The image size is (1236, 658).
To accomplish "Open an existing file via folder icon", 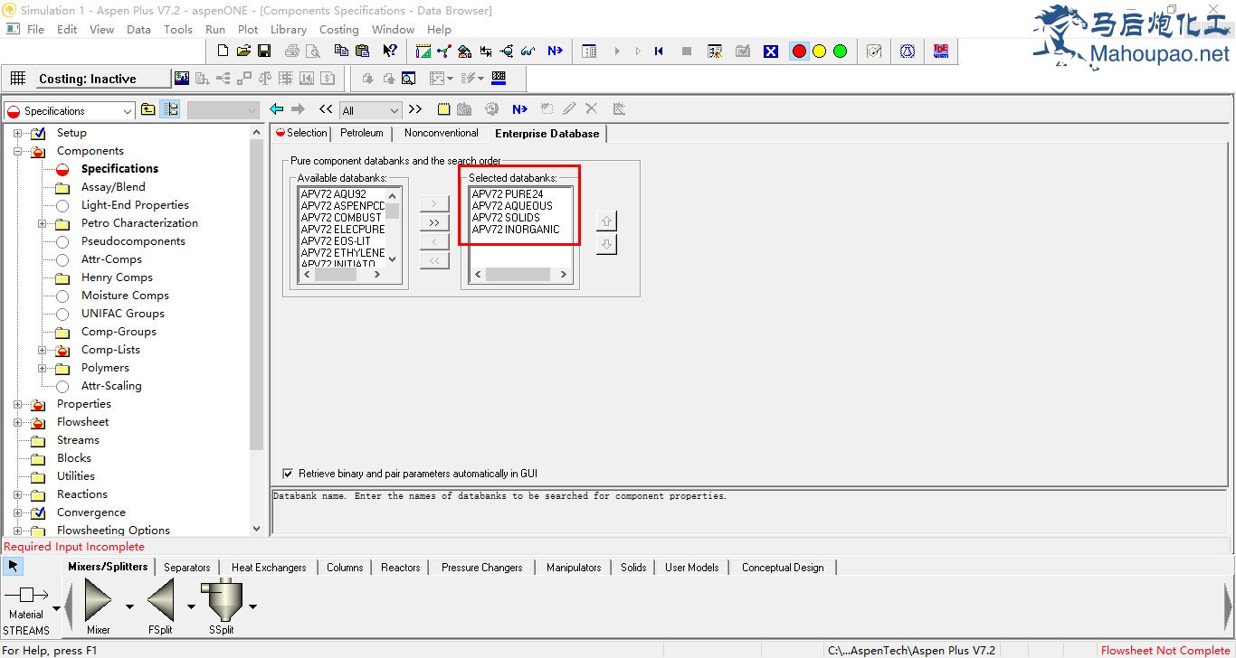I will coord(243,52).
